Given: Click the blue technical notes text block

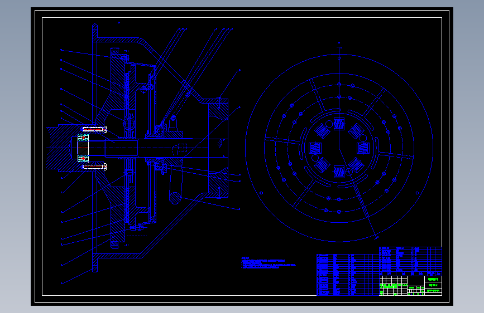Looking at the screenshot, I should click(268, 263).
